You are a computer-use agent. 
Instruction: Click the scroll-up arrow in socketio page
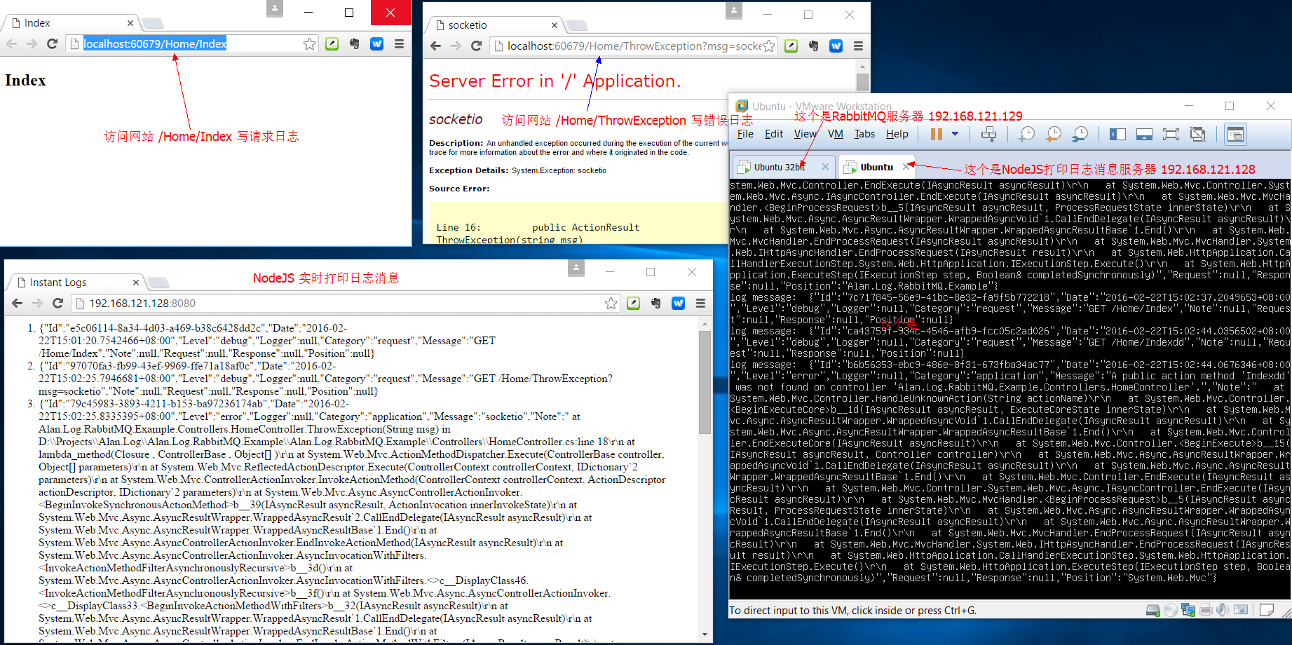click(x=862, y=67)
